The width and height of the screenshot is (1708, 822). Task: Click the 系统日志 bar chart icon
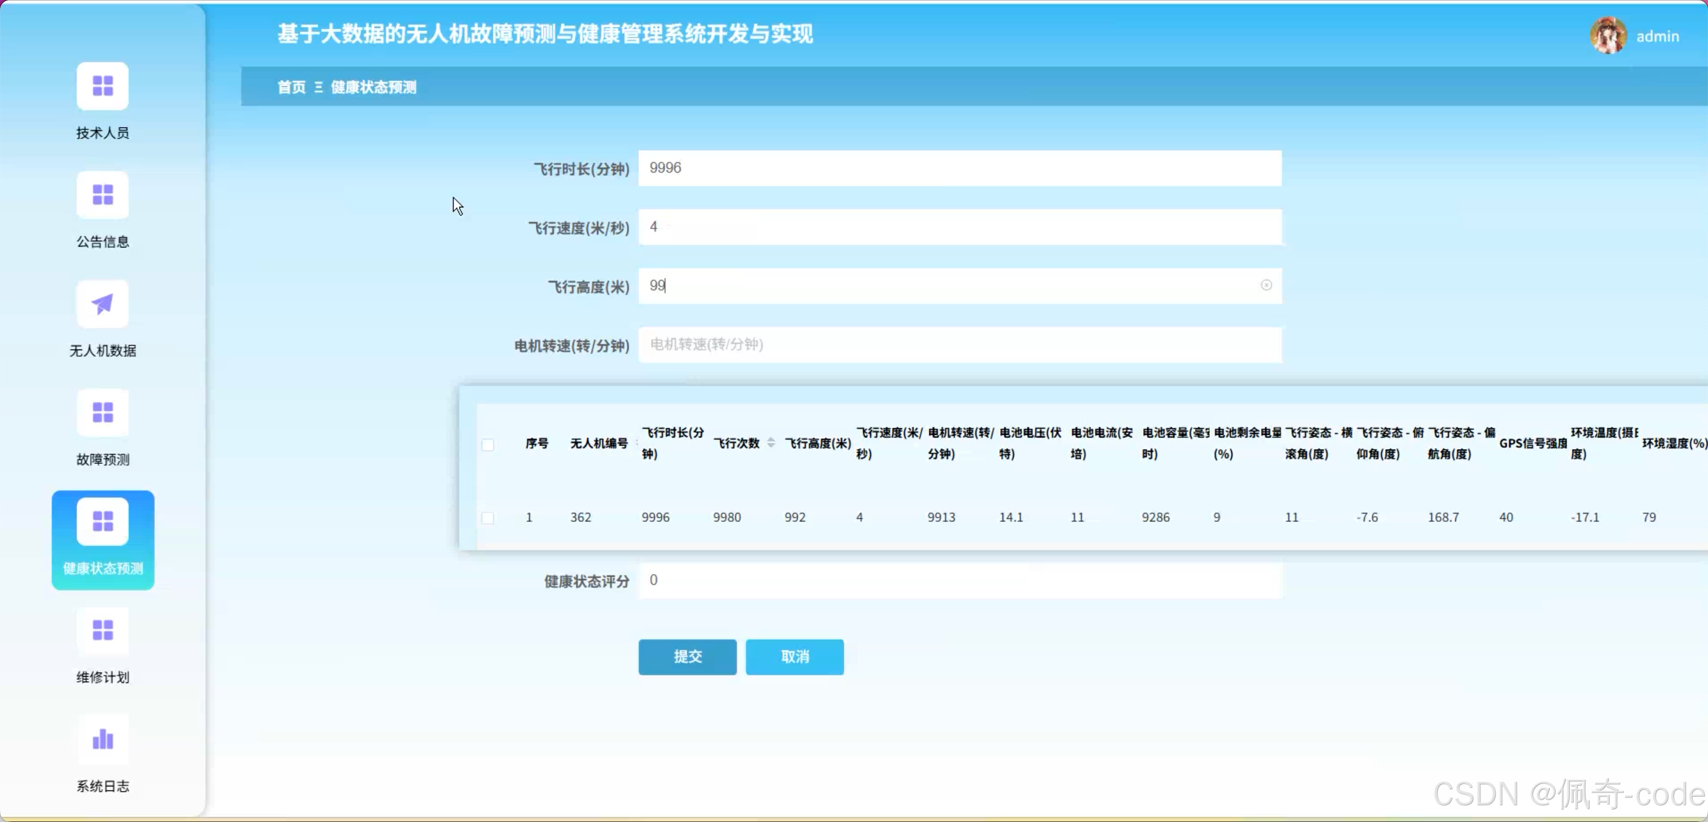pyautogui.click(x=102, y=739)
